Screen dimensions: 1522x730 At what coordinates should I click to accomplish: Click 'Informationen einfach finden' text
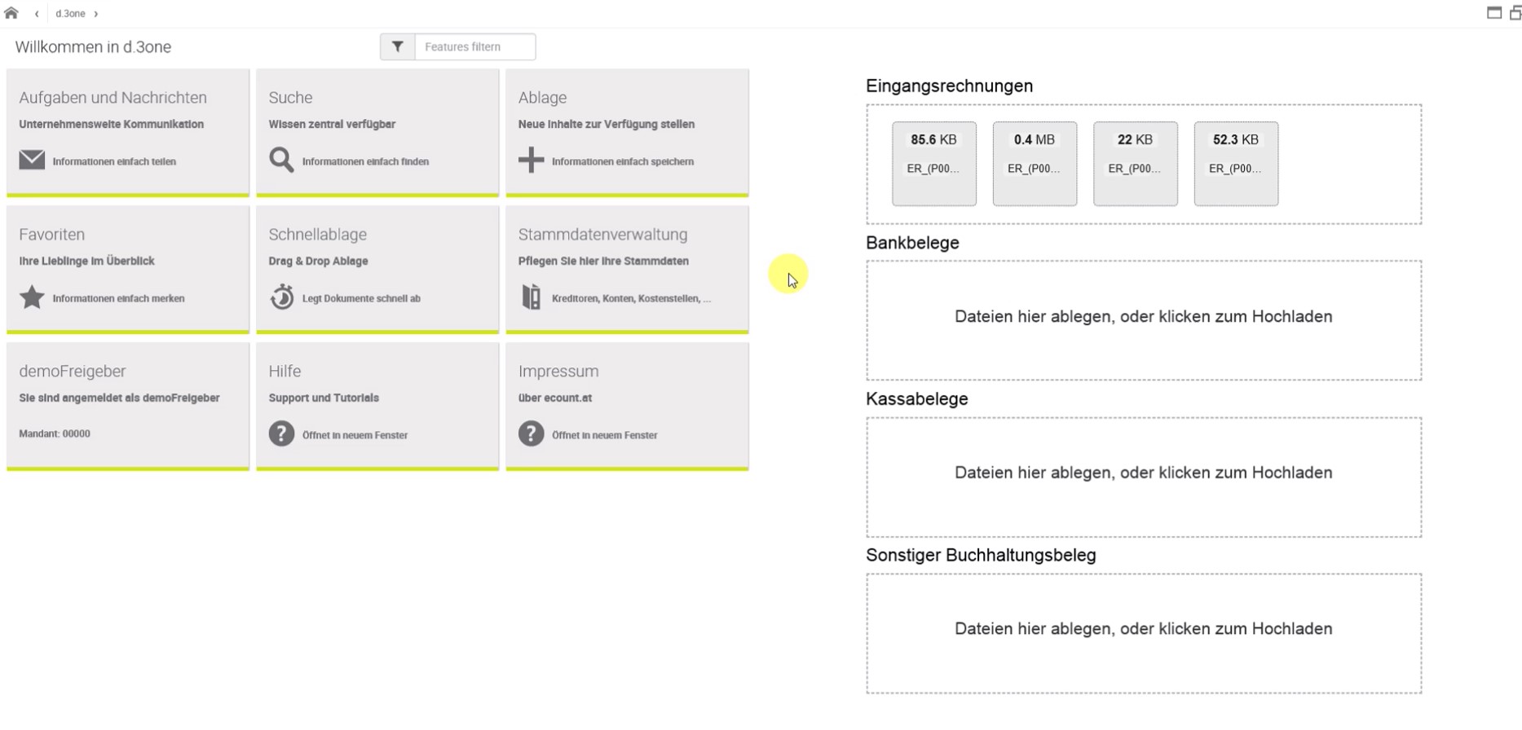365,161
